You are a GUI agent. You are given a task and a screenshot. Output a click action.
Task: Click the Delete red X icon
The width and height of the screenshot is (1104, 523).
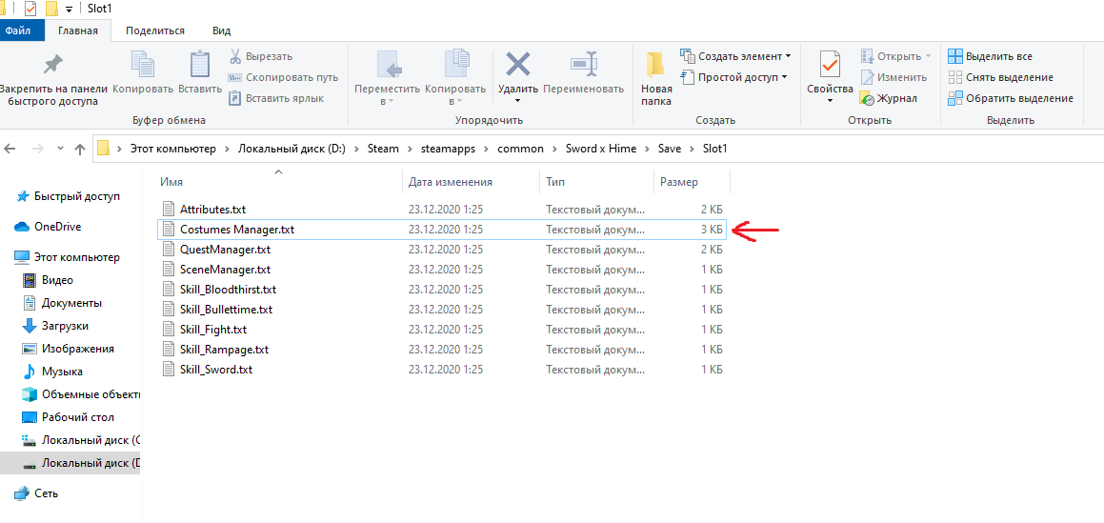[518, 65]
